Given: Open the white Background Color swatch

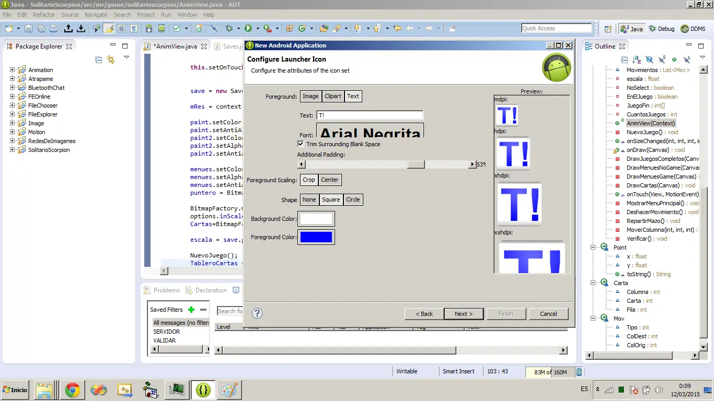Looking at the screenshot, I should point(316,219).
